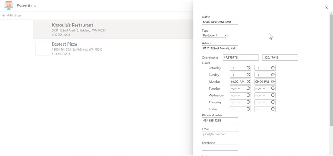The height and width of the screenshot is (156, 333).
Task: Edit Monday opening time 10:00 AM
Action: [240, 81]
